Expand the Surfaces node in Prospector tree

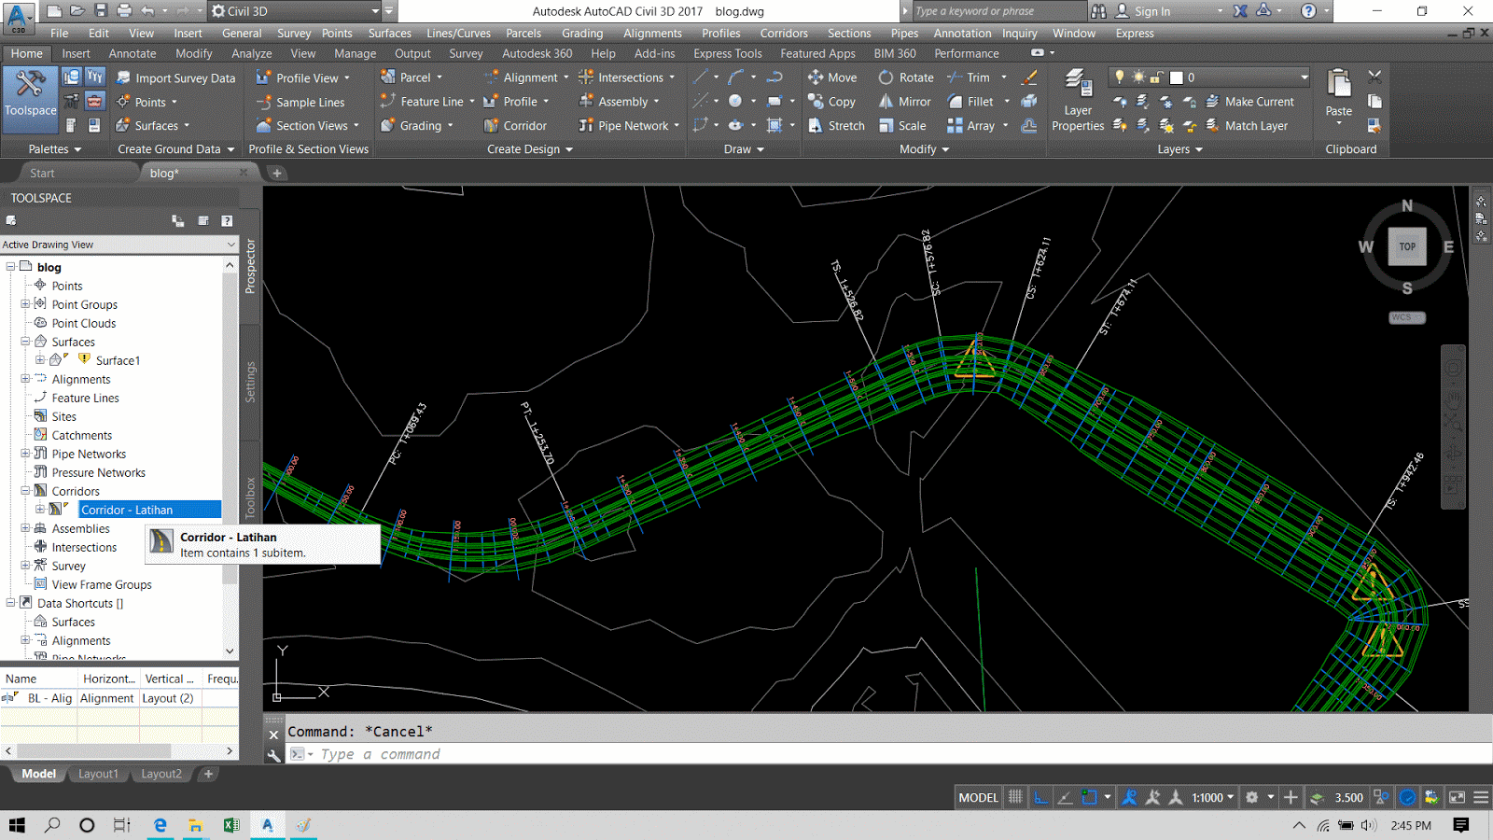25,342
